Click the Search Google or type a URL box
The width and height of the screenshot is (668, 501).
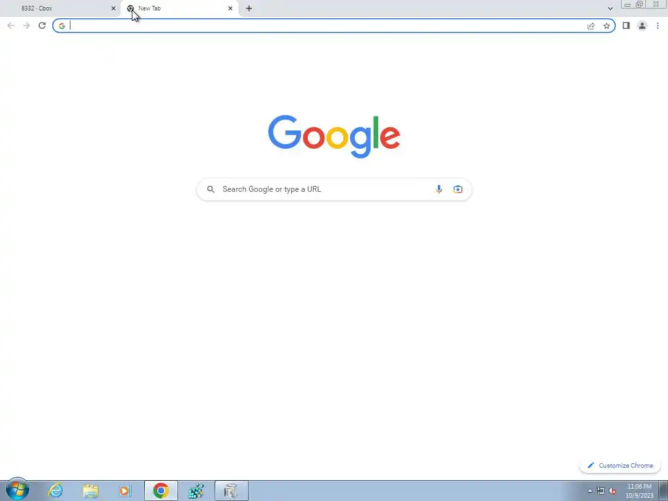click(334, 189)
